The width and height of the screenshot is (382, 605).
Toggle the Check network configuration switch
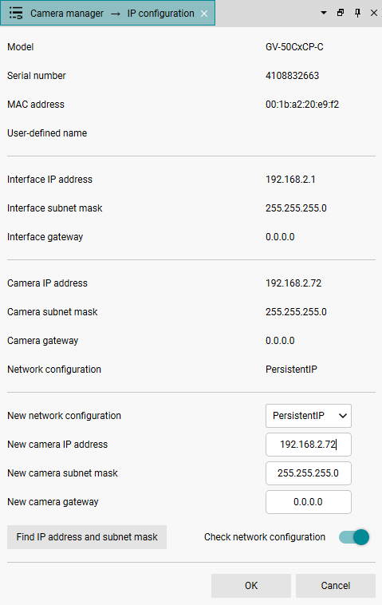(354, 537)
